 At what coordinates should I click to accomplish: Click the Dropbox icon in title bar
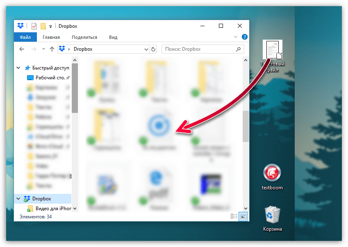(20, 26)
